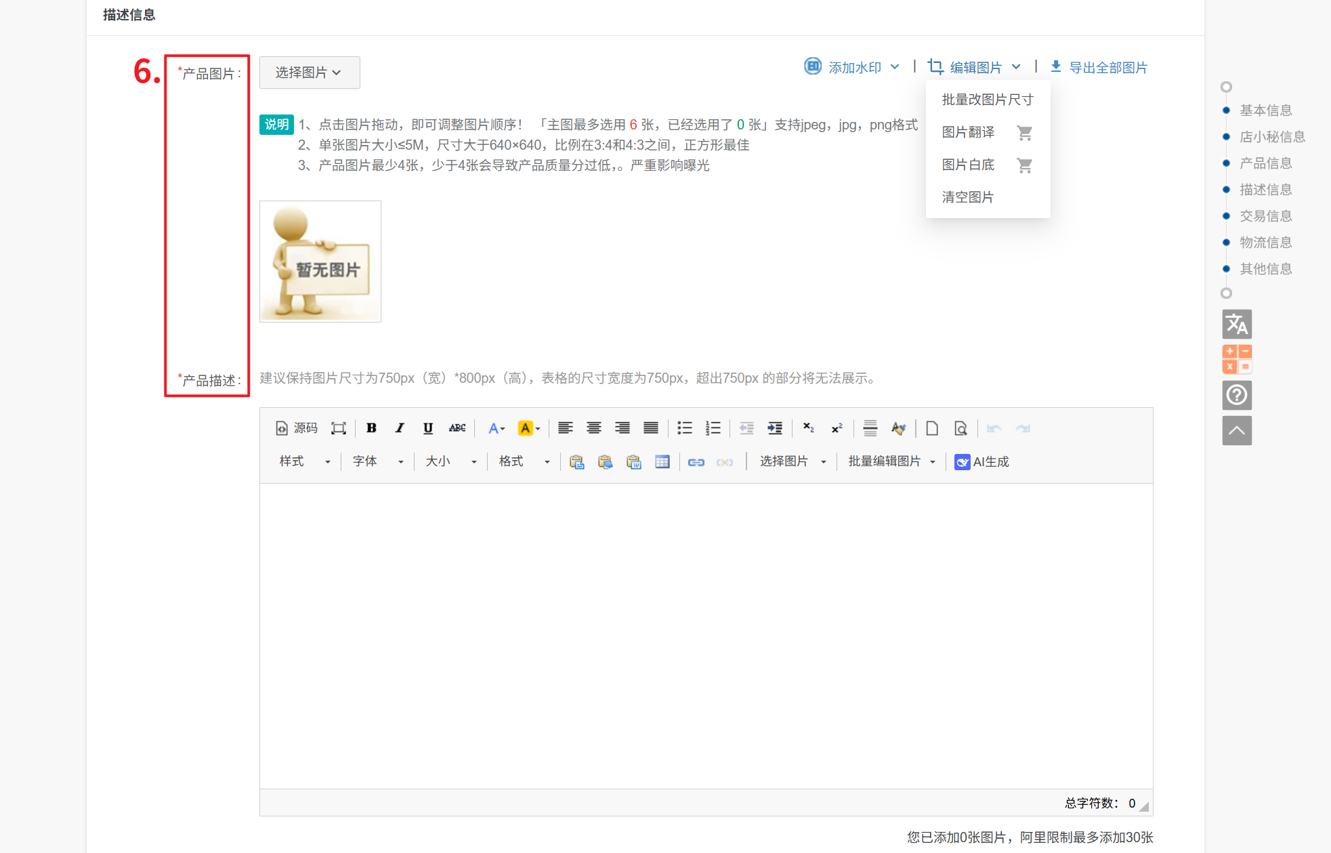Click the help question mark icon
The width and height of the screenshot is (1331, 853).
(x=1236, y=395)
